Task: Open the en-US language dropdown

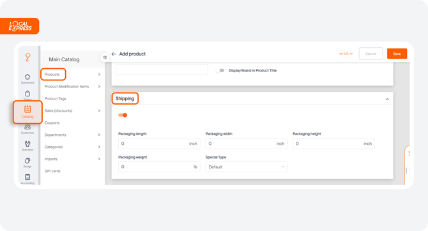Action: point(346,54)
